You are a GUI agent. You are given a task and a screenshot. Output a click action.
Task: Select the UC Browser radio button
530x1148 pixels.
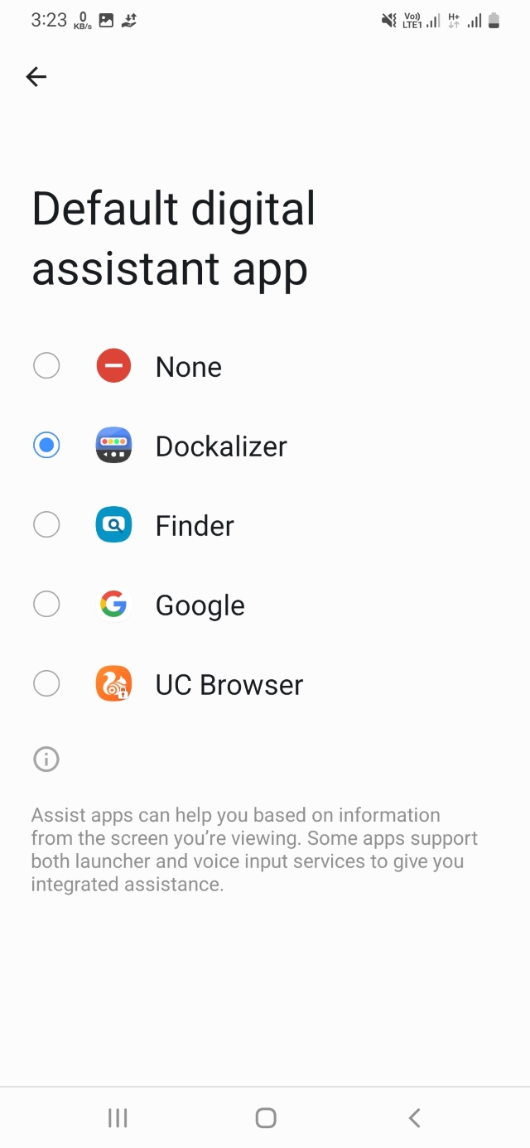46,684
